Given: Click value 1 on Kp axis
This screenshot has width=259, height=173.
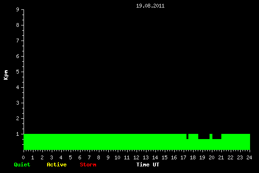Looking at the screenshot, I should (18, 134).
